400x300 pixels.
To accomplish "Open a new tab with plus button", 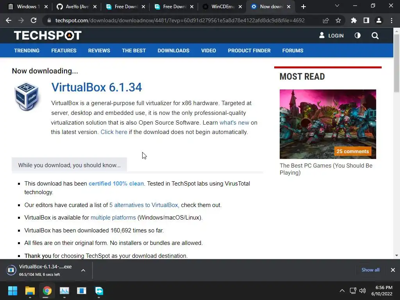I will tap(303, 7).
